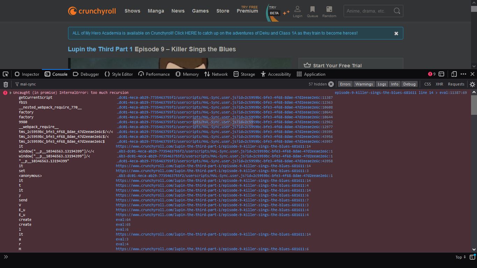
Task: Open the console settings gear
Action: pyautogui.click(x=472, y=84)
